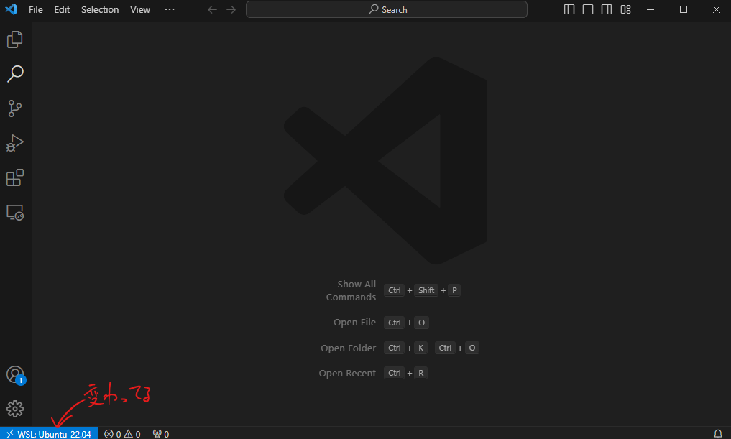Minimize the VS Code window
The height and width of the screenshot is (439, 731).
pos(650,10)
